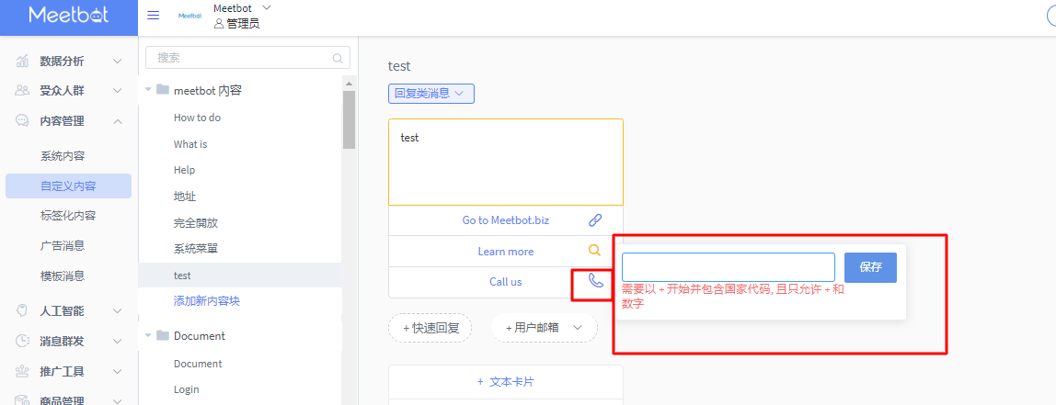Click the 推广工具 icon
The image size is (1056, 405).
pyautogui.click(x=22, y=371)
